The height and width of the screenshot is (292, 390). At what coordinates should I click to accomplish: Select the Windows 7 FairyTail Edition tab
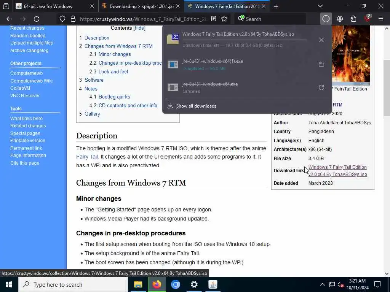(227, 6)
